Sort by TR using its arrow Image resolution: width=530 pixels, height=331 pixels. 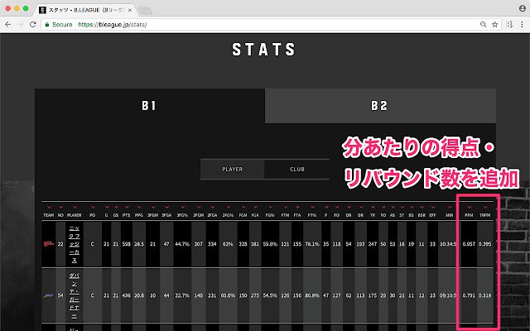tap(373, 207)
